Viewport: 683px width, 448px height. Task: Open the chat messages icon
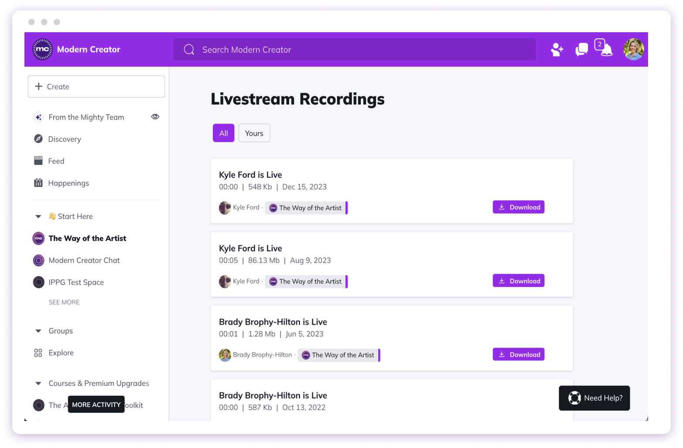click(x=581, y=49)
